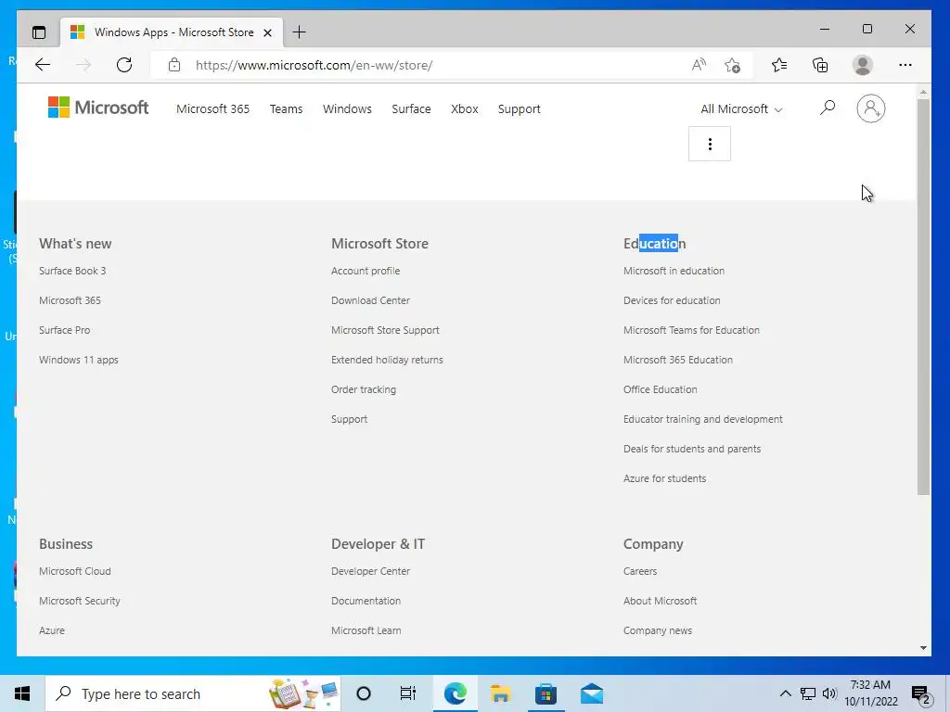Screen dimensions: 950x712
Task: Open Microsoft Store from the taskbar
Action: tap(546, 693)
